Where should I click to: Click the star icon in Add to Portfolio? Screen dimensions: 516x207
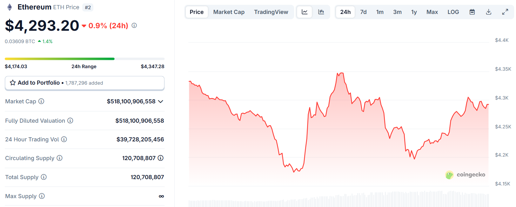click(x=13, y=83)
